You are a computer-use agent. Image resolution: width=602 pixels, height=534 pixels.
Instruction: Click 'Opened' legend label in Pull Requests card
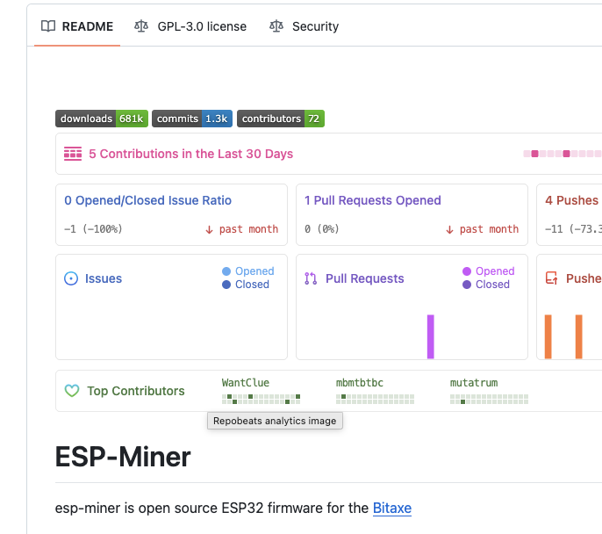coord(495,271)
